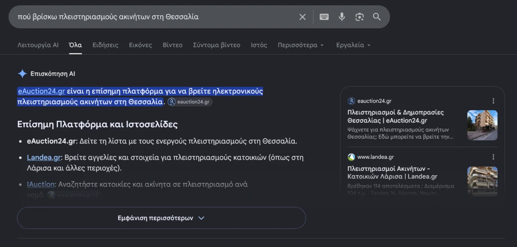This screenshot has height=247, width=517.
Task: Select the Όλα results tab
Action: (x=75, y=45)
